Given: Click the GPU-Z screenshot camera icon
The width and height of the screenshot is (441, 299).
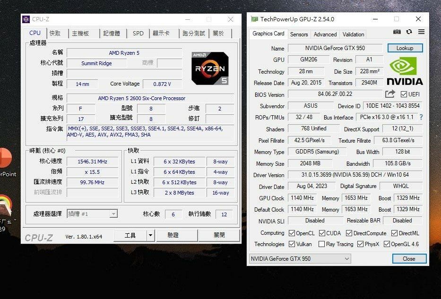Looking at the screenshot, I should point(397,32).
